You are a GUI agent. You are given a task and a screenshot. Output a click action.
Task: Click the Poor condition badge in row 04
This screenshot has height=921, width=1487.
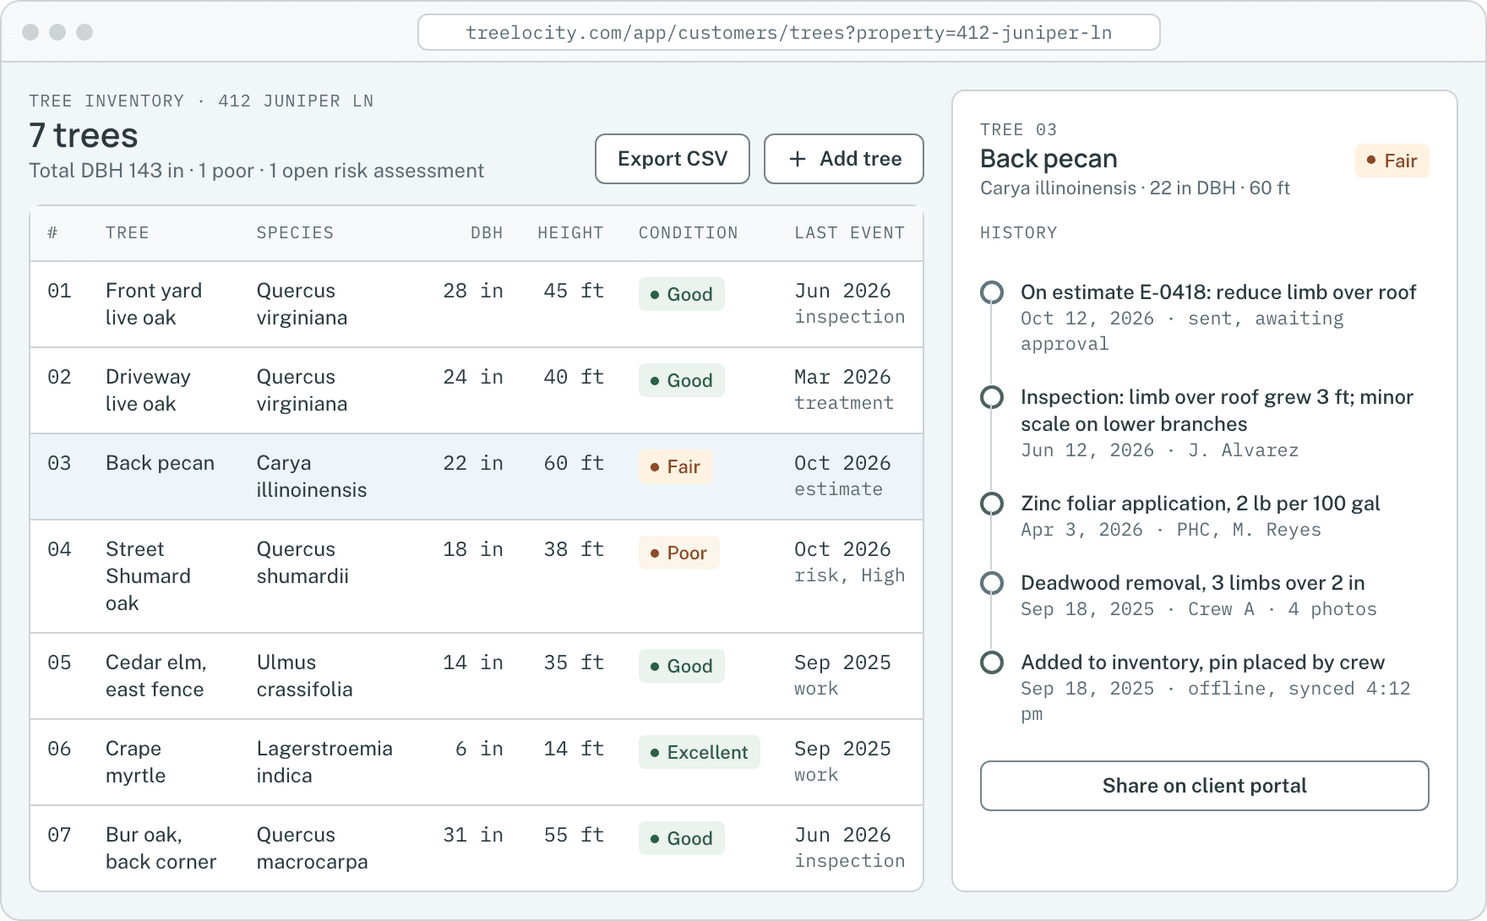pyautogui.click(x=678, y=553)
